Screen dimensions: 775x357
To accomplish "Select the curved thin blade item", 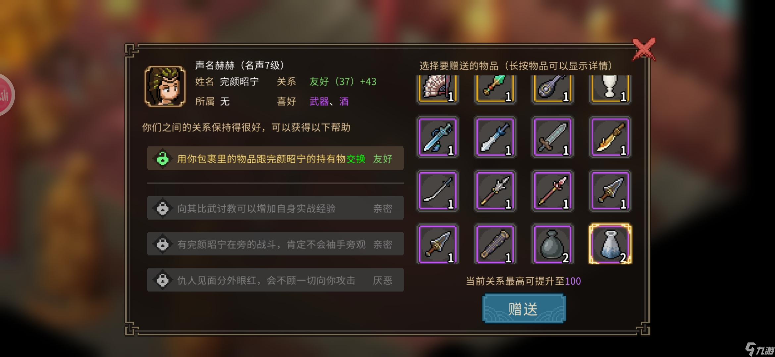I will [x=438, y=190].
